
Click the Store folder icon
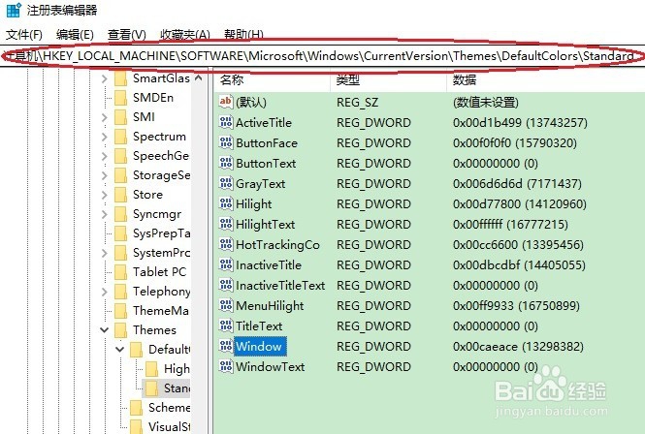click(121, 195)
